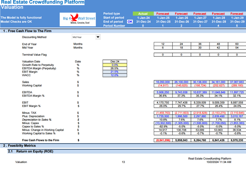Click the green Actual period type header
This screenshot has width=246, height=170.
coord(143,14)
